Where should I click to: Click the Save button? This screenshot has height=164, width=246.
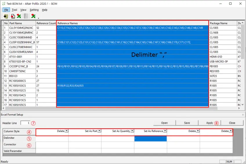(x=187, y=123)
